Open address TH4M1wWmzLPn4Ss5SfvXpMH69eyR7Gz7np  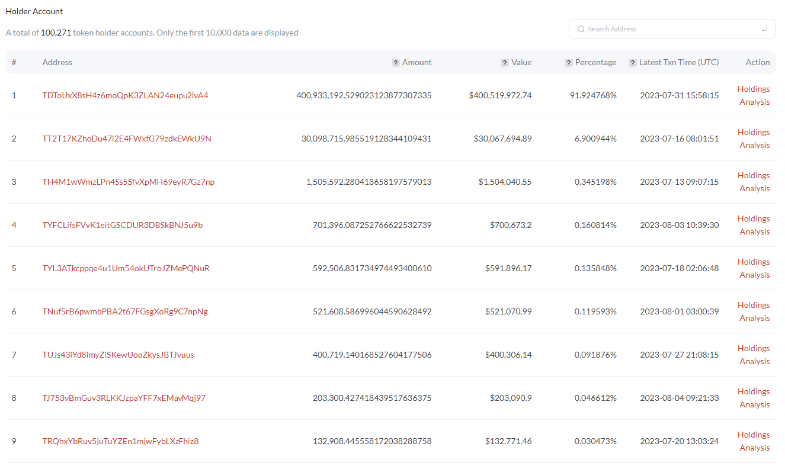coord(129,182)
